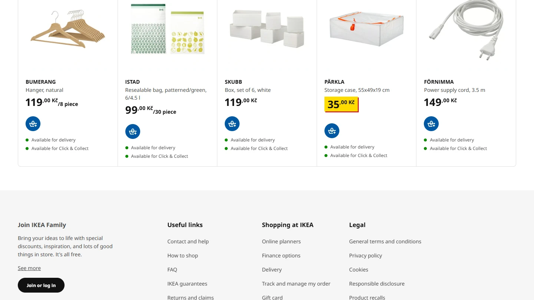Viewport: 534px width, 300px height.
Task: Add ISTAD resealable bag to cart
Action: pos(133,131)
